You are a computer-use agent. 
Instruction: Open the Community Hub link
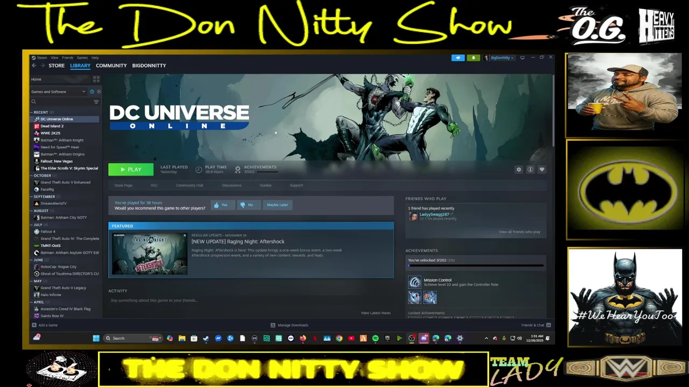(189, 185)
